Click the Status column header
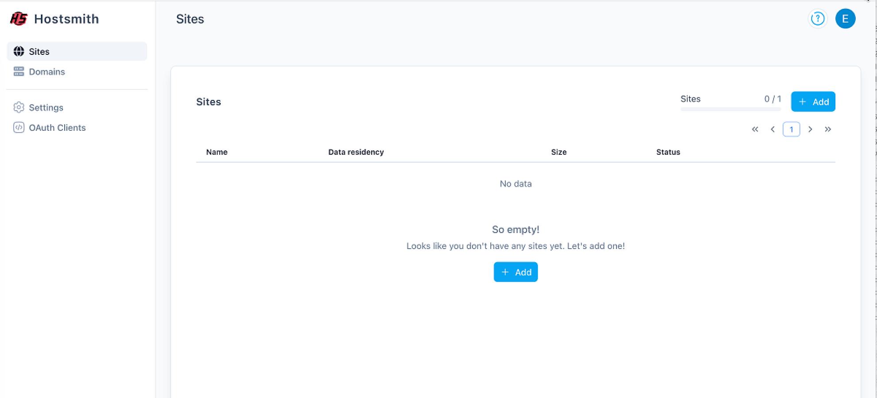 point(668,152)
